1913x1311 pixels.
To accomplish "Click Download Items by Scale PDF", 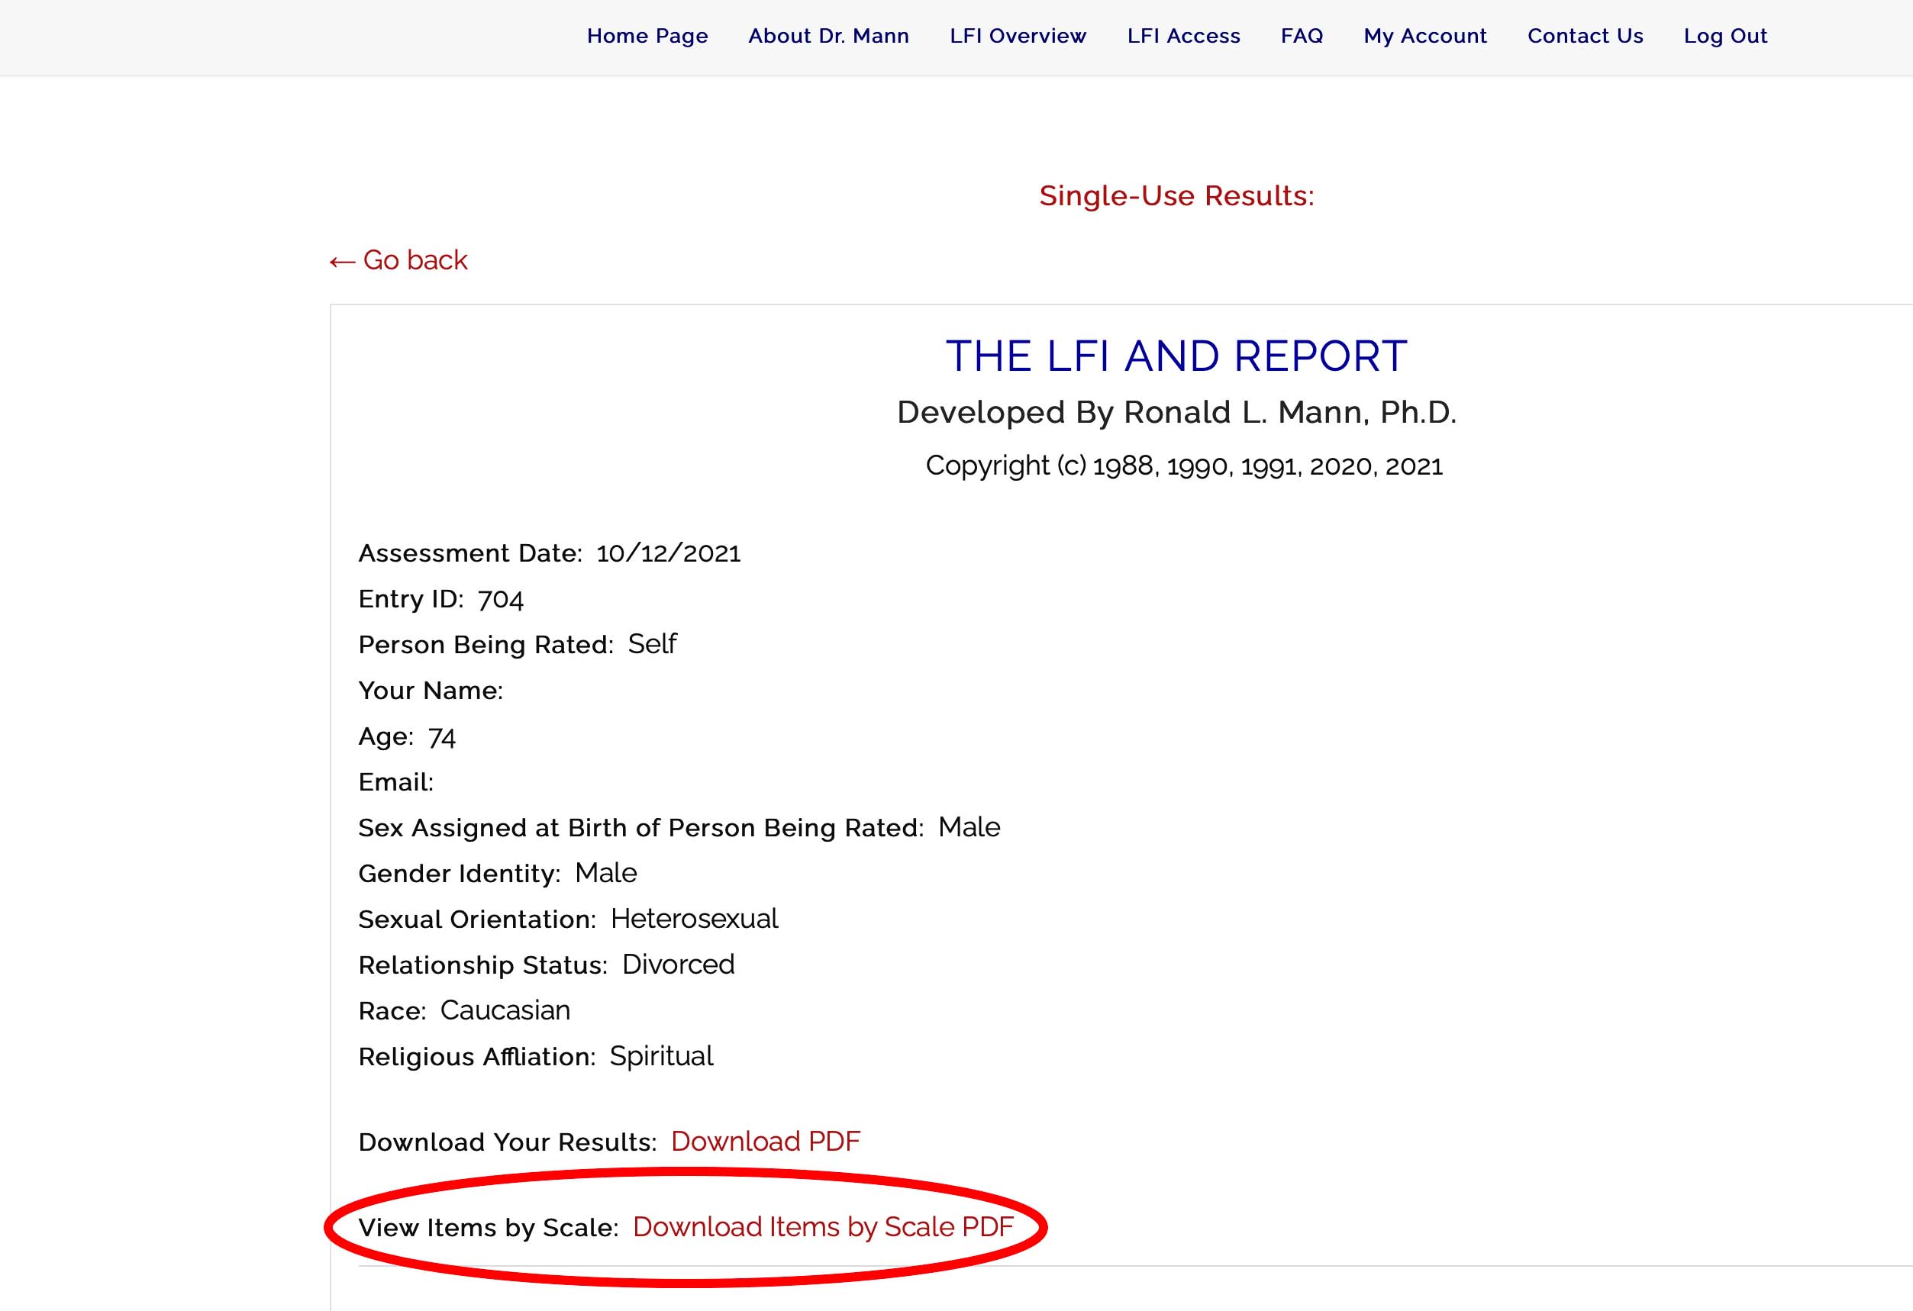I will coord(823,1227).
